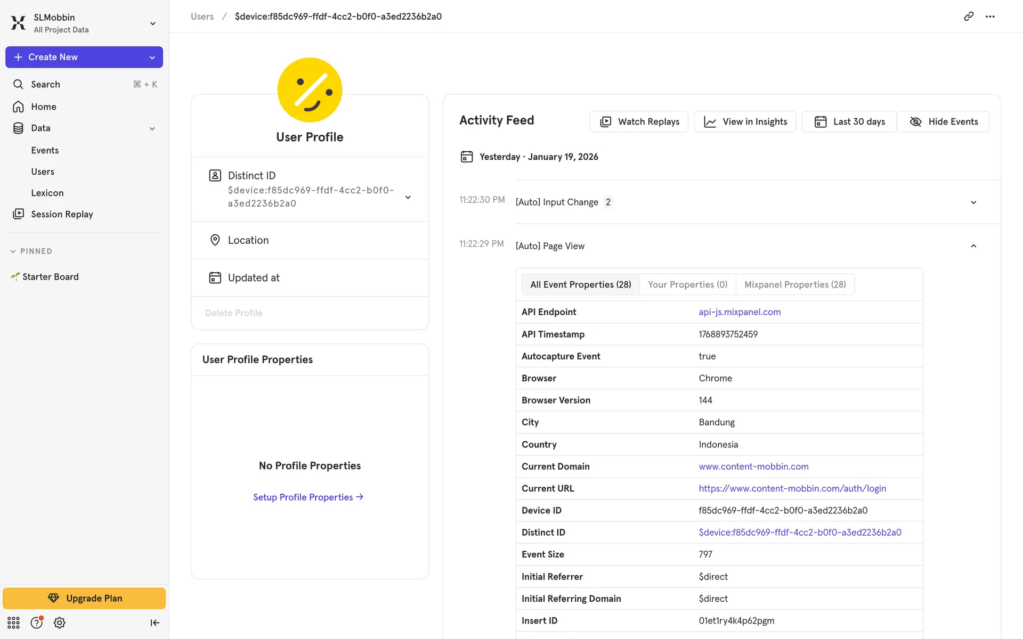Open the three-dot more options menu
The image size is (1023, 639).
[990, 17]
